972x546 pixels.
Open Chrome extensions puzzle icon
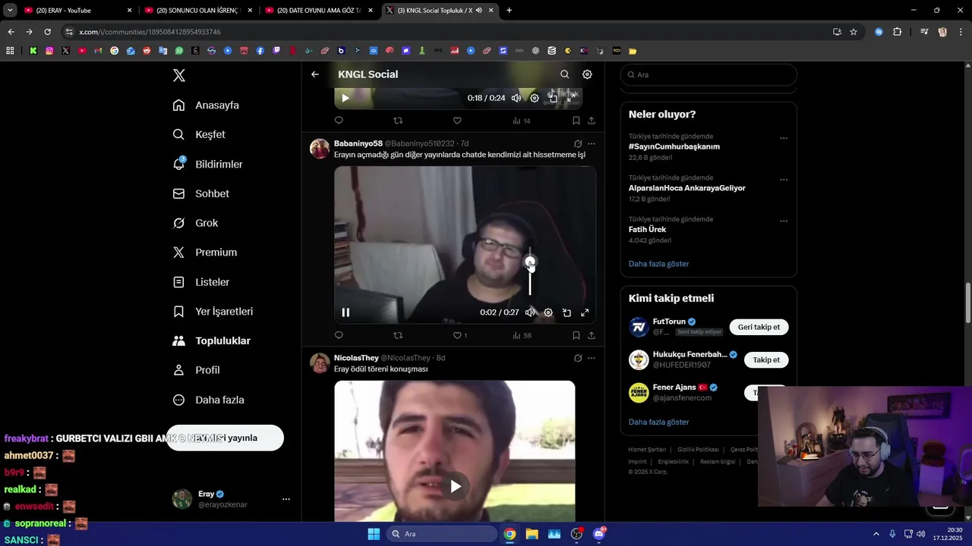click(x=897, y=32)
